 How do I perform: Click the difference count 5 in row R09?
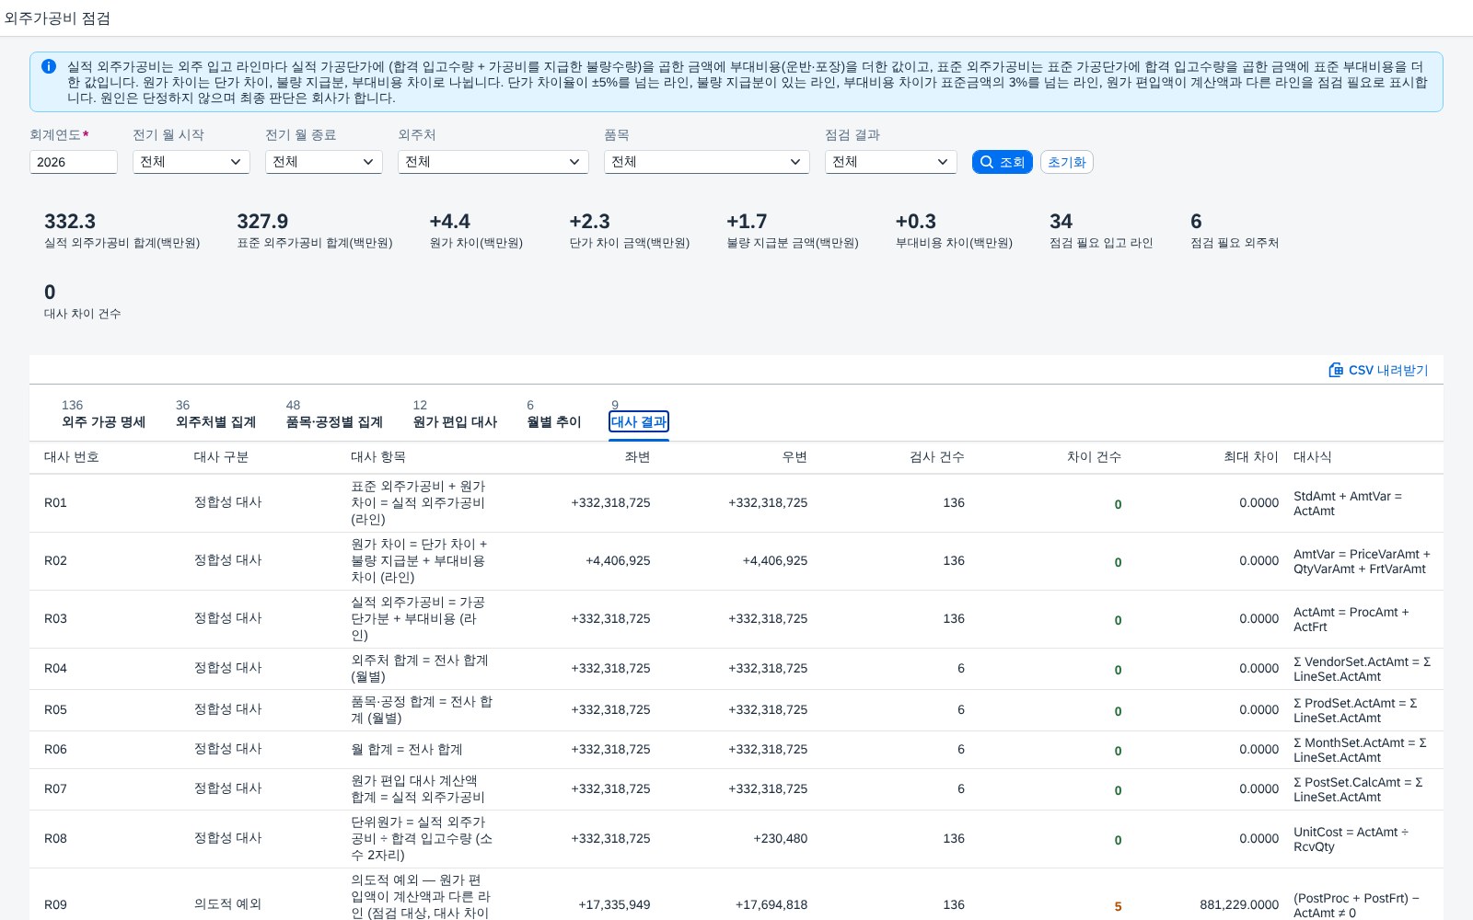pos(1118,906)
